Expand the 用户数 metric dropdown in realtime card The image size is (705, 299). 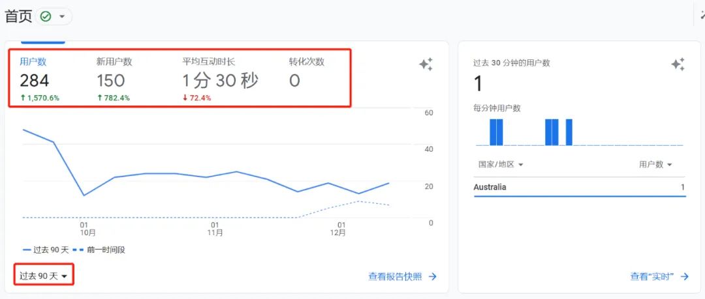(x=655, y=165)
